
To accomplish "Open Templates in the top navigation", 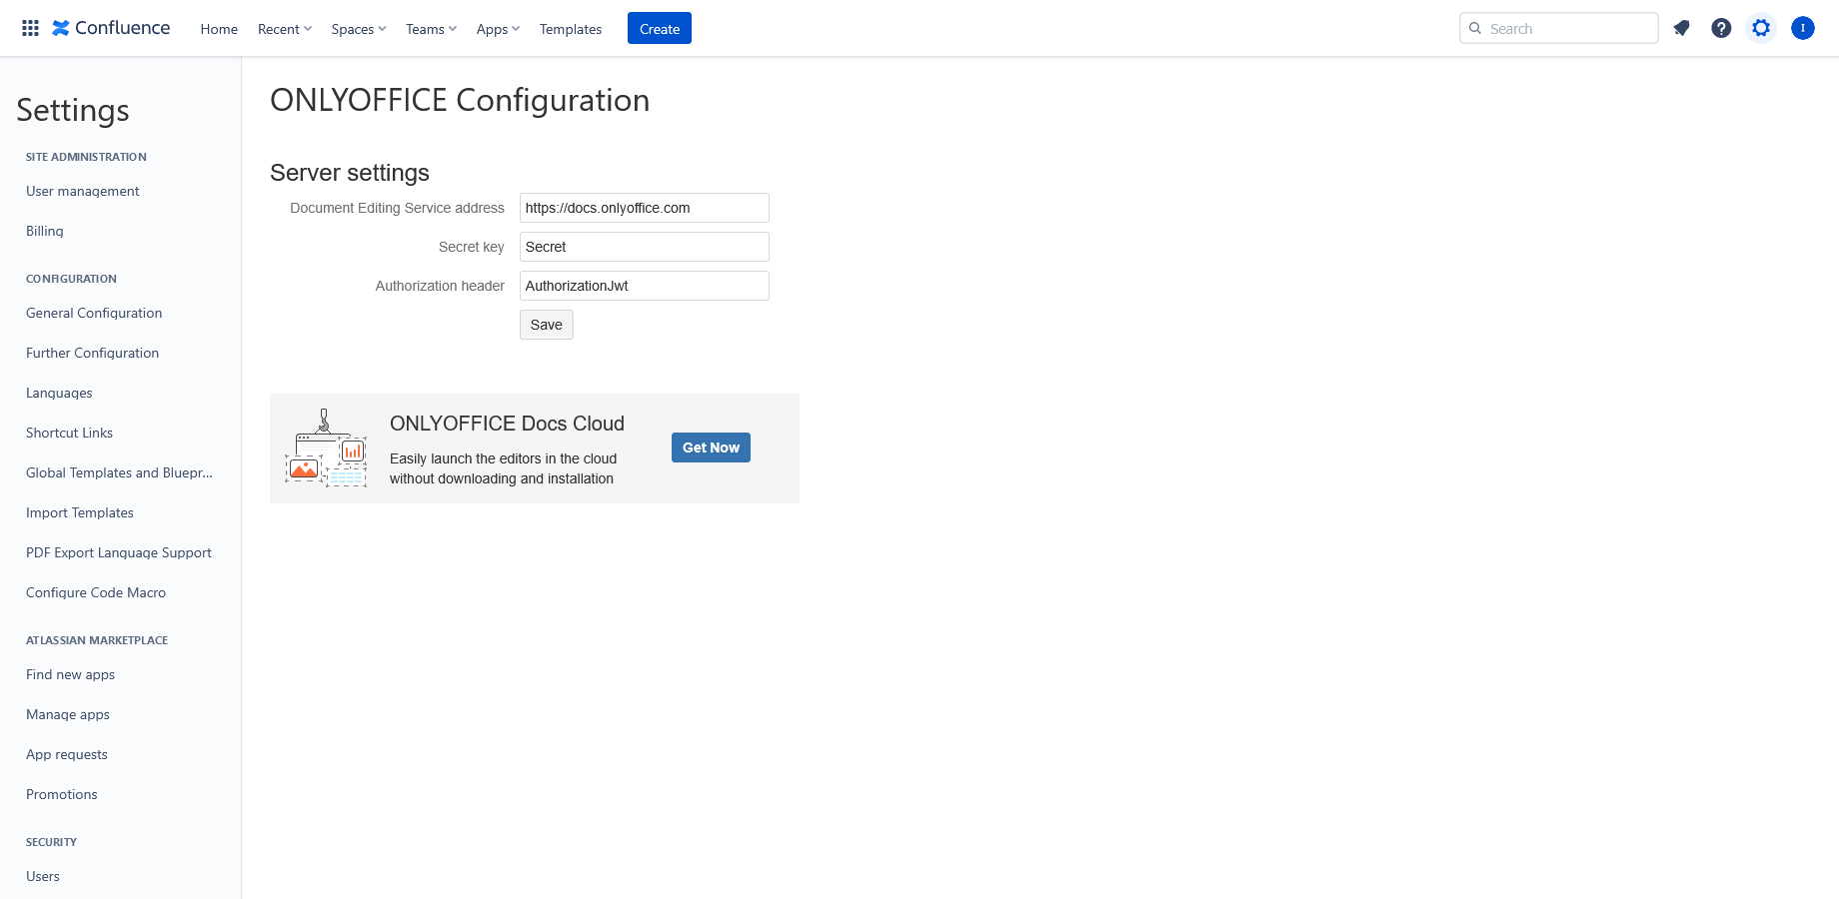I will 571,29.
